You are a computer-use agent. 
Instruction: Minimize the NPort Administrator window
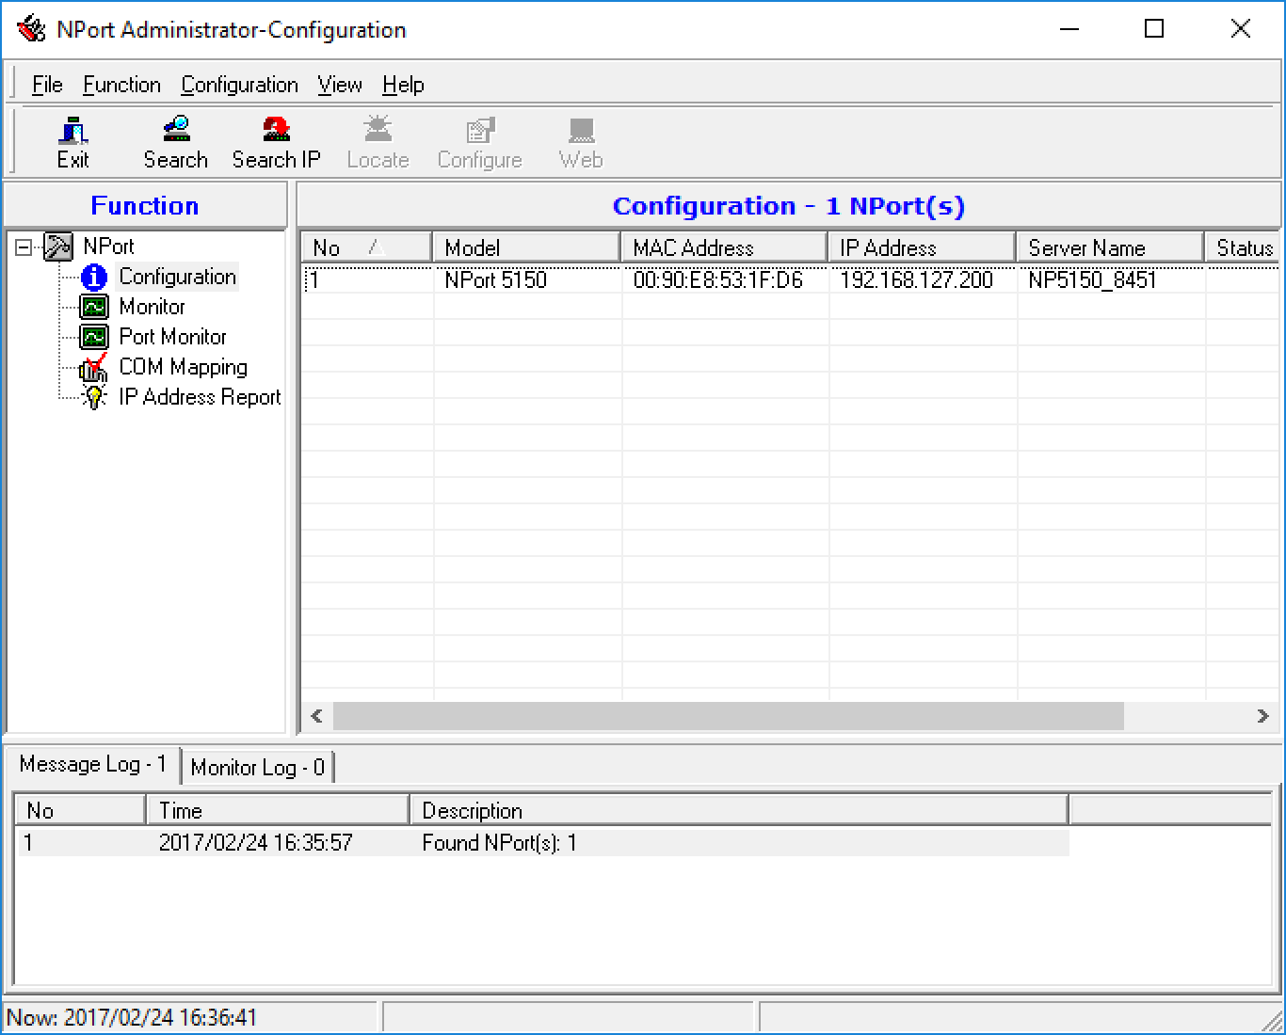[1069, 29]
